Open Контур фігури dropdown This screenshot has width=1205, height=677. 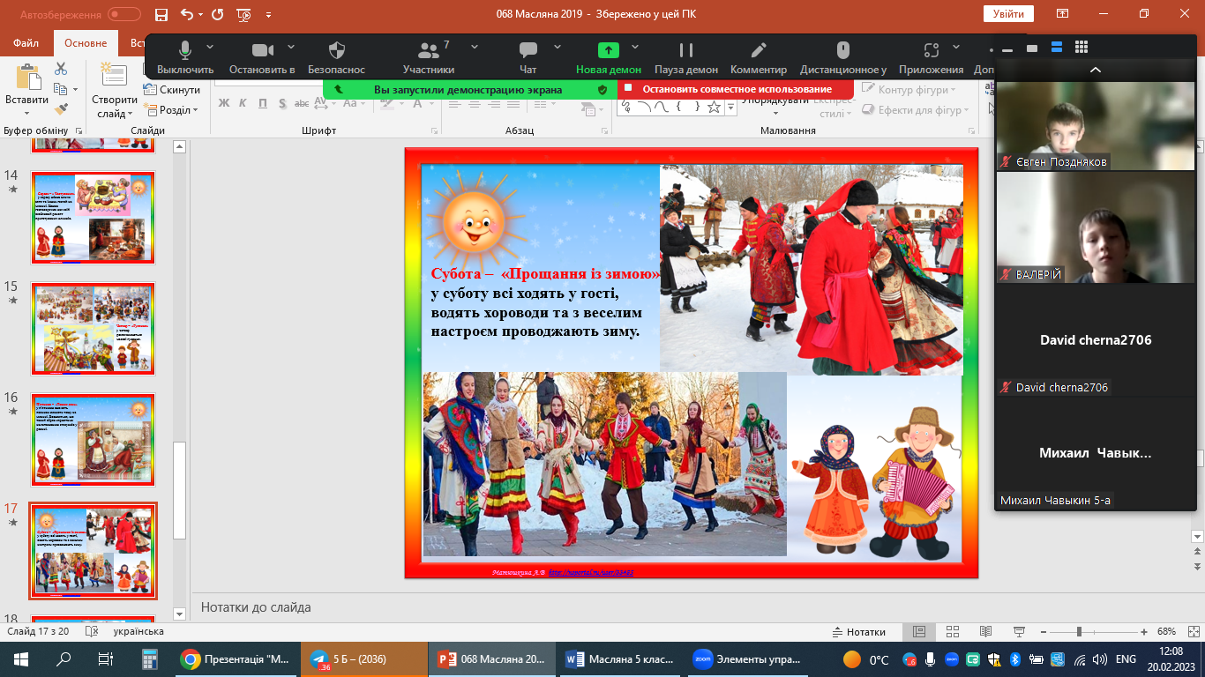(909, 90)
